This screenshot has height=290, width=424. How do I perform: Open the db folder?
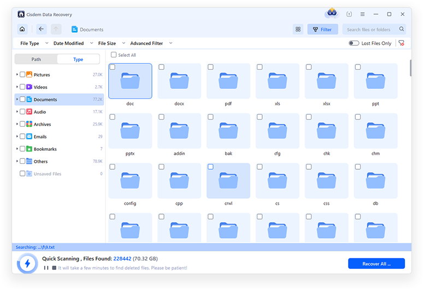pos(375,181)
